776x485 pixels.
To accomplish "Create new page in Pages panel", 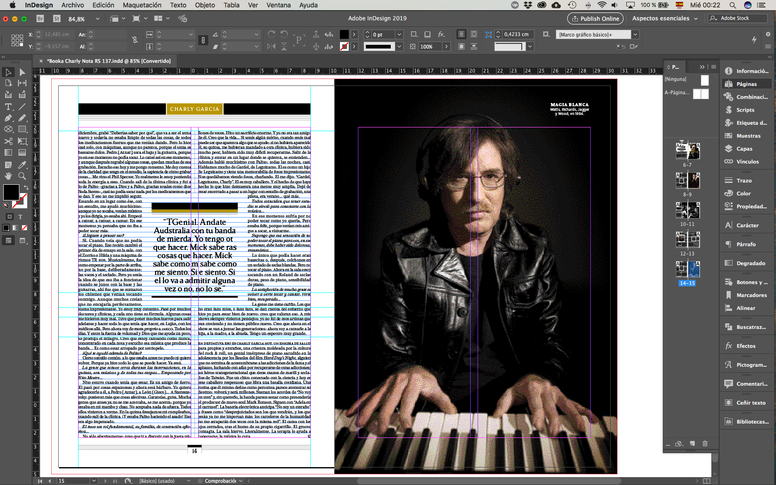I will click(x=692, y=443).
